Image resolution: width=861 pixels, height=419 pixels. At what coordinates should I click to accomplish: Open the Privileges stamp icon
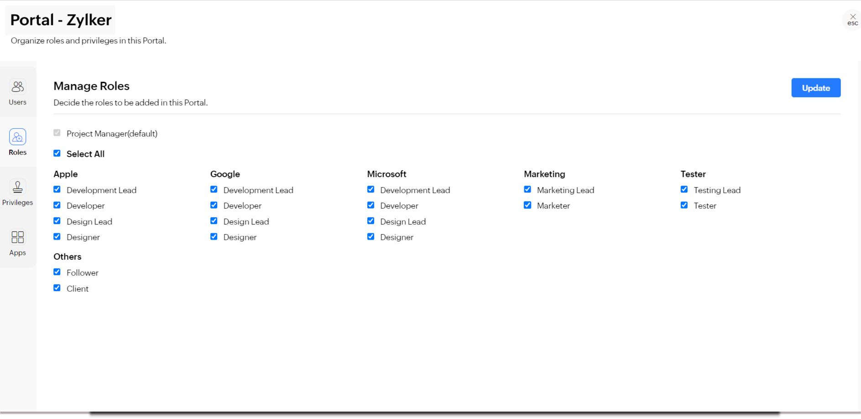tap(18, 187)
